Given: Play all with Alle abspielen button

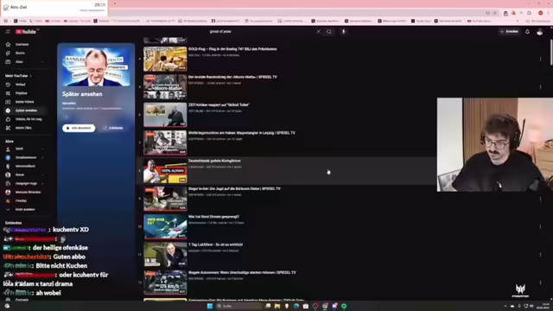Looking at the screenshot, I should pos(79,128).
